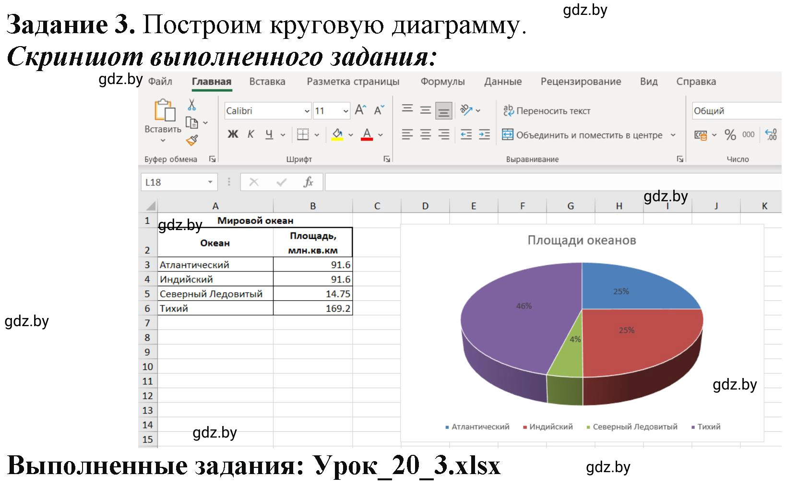
Task: Open merge and center dropdown arrow
Action: point(673,135)
